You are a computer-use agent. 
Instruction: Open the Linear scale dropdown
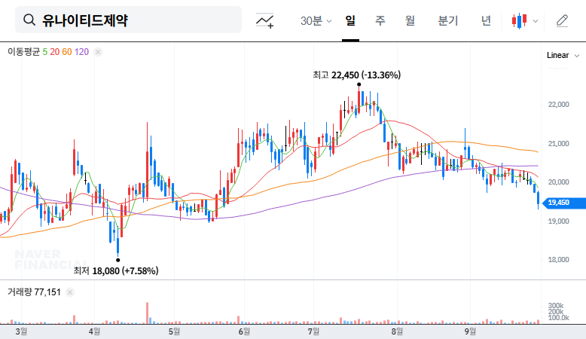pyautogui.click(x=563, y=55)
